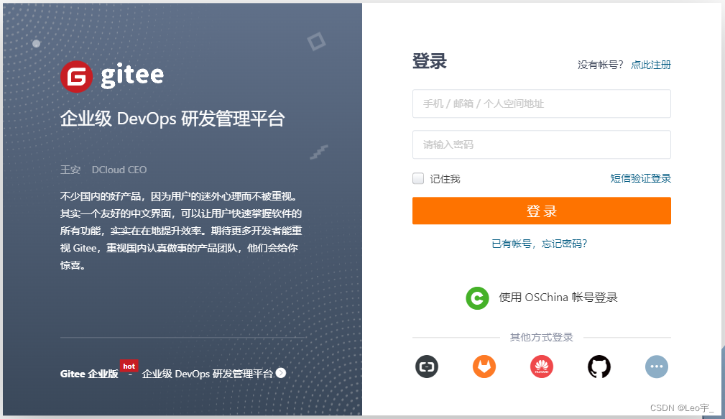The height and width of the screenshot is (419, 725).
Task: Click the phone/email account input field
Action: [x=541, y=103]
